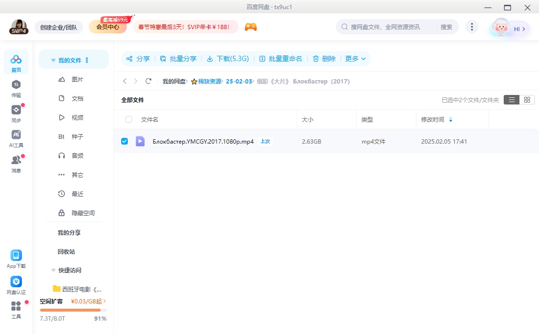The width and height of the screenshot is (539, 334).
Task: Toggle sort order on 修改时间 column
Action: (x=450, y=119)
